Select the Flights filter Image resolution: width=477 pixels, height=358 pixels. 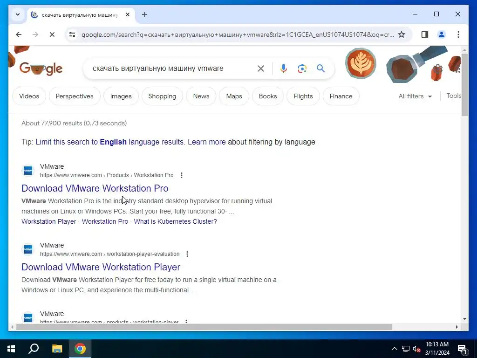[x=303, y=96]
